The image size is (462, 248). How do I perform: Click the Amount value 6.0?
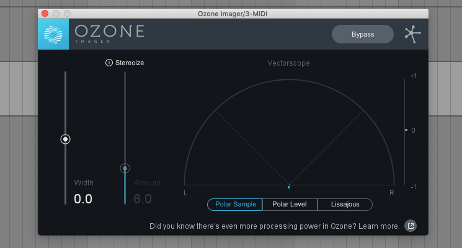click(x=143, y=199)
